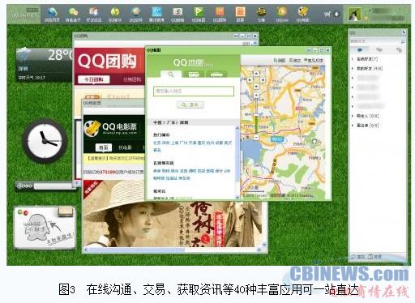Screen dimensions: 415x303
Task: Zoom in the map with the plus button
Action: tap(256, 95)
